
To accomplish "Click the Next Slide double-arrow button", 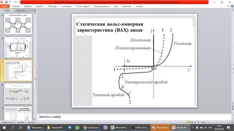I will (233, 109).
